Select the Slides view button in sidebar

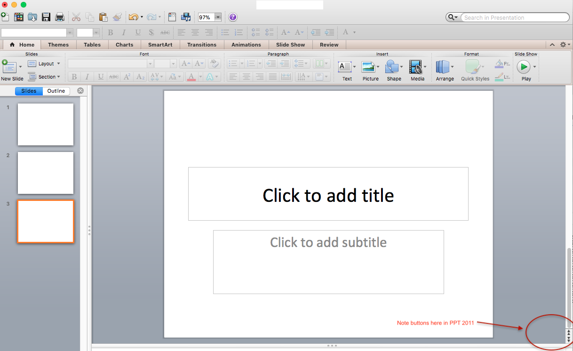click(x=29, y=91)
